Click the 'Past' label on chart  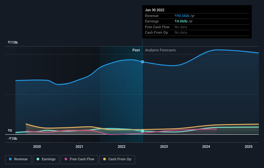click(136, 50)
